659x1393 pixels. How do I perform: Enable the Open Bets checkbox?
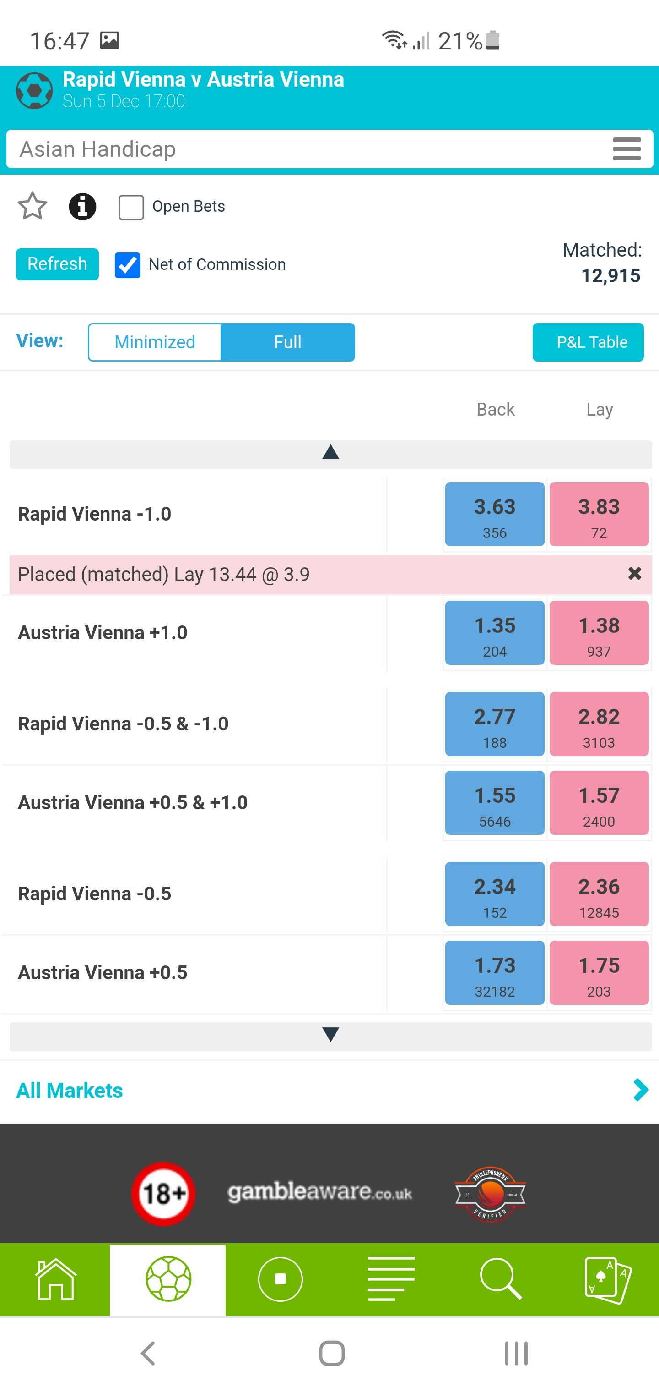[131, 207]
